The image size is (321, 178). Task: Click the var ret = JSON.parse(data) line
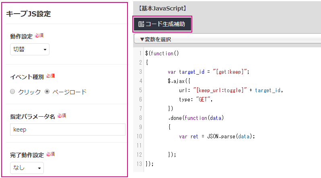[x=217, y=136]
